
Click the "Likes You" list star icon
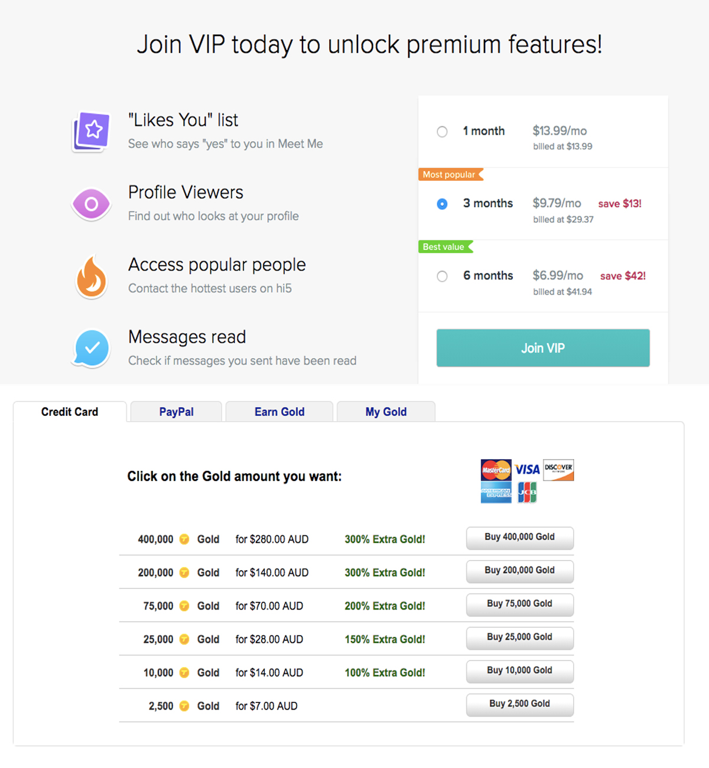[x=92, y=131]
